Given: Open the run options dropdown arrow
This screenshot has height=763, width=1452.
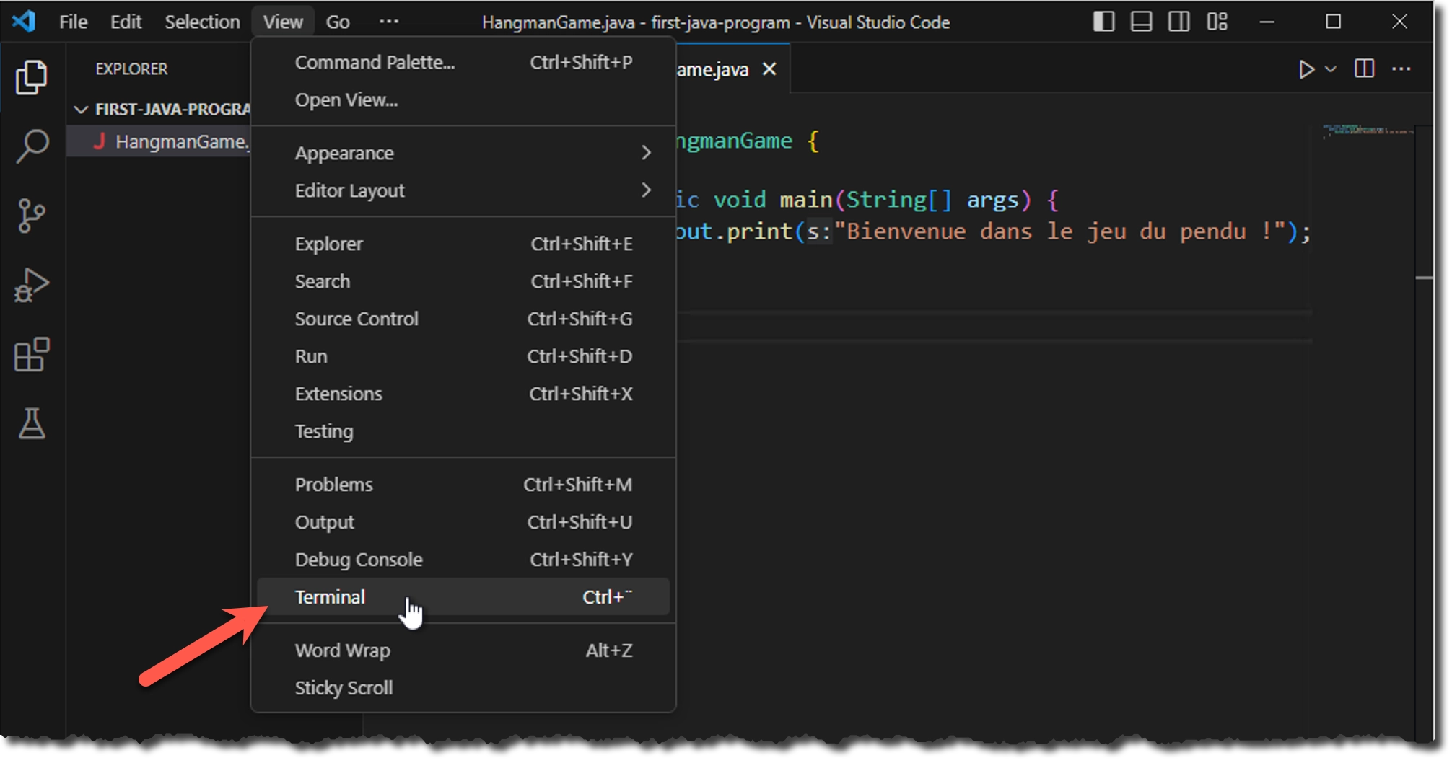Looking at the screenshot, I should [x=1331, y=69].
